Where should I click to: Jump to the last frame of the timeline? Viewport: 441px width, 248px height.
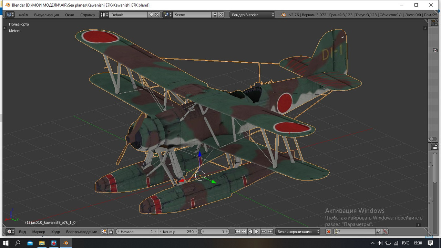click(270, 232)
